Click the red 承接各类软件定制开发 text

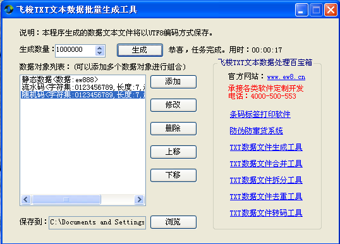point(265,88)
